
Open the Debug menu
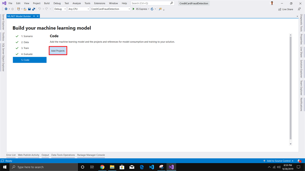click(57, 3)
